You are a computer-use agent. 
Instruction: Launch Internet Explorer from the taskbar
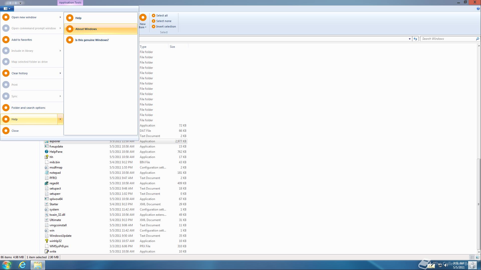coord(22,265)
